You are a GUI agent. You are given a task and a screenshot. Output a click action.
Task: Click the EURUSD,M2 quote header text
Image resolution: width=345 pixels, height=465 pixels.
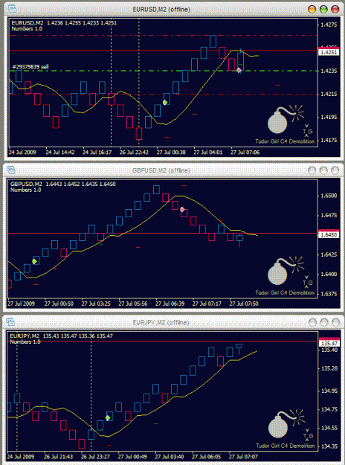(64, 23)
